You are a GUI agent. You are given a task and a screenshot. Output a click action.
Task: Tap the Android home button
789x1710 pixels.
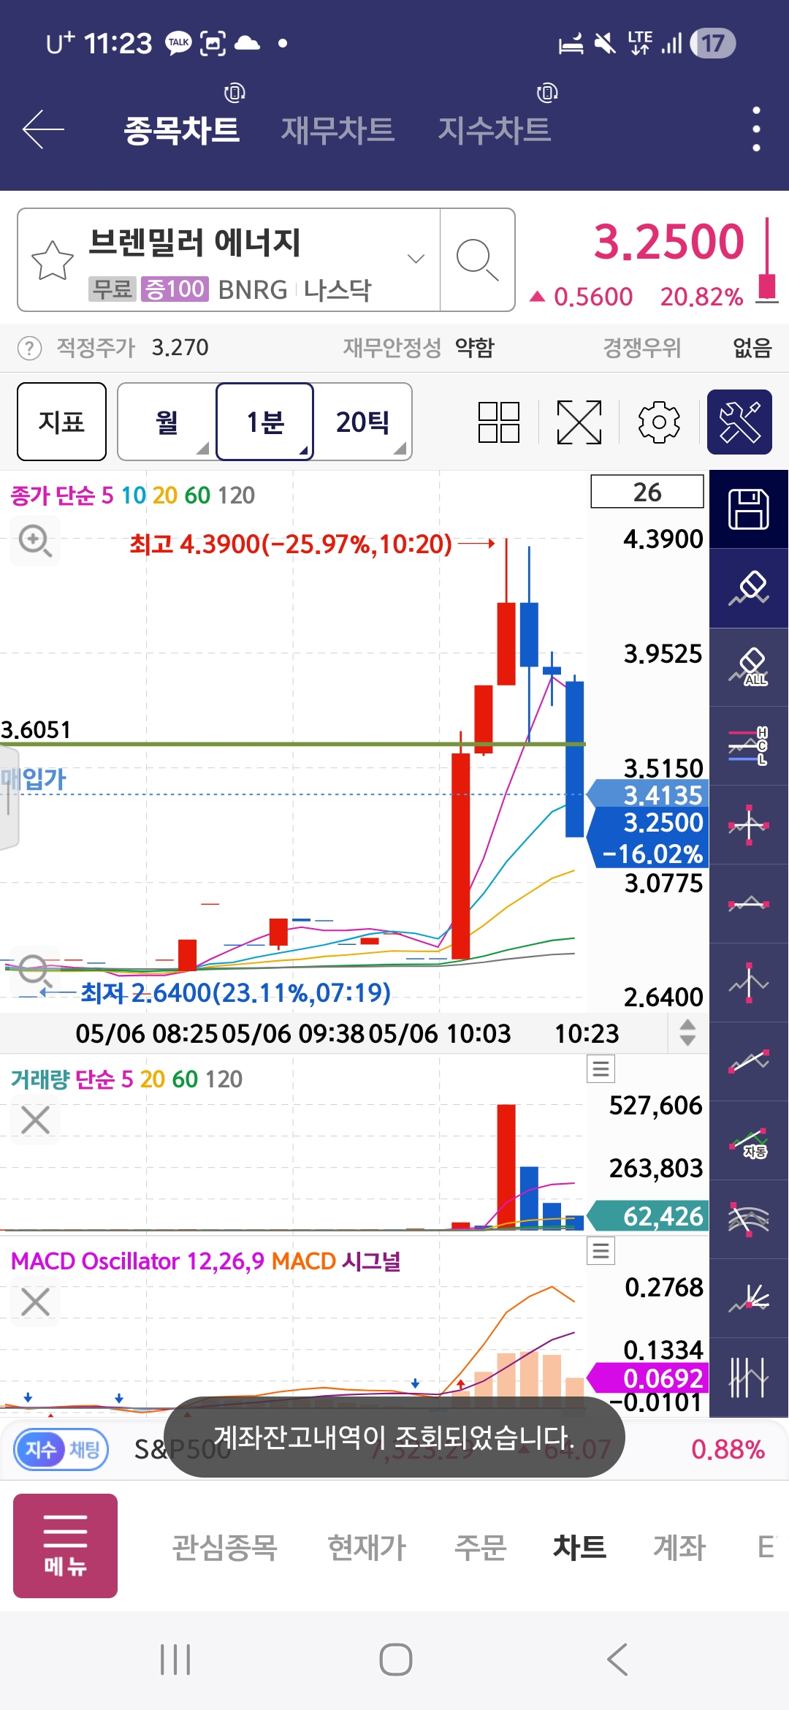[x=395, y=1660]
